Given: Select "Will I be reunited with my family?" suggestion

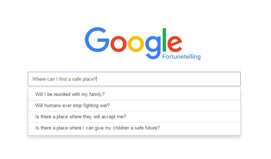Looking at the screenshot, I should click(x=134, y=94).
